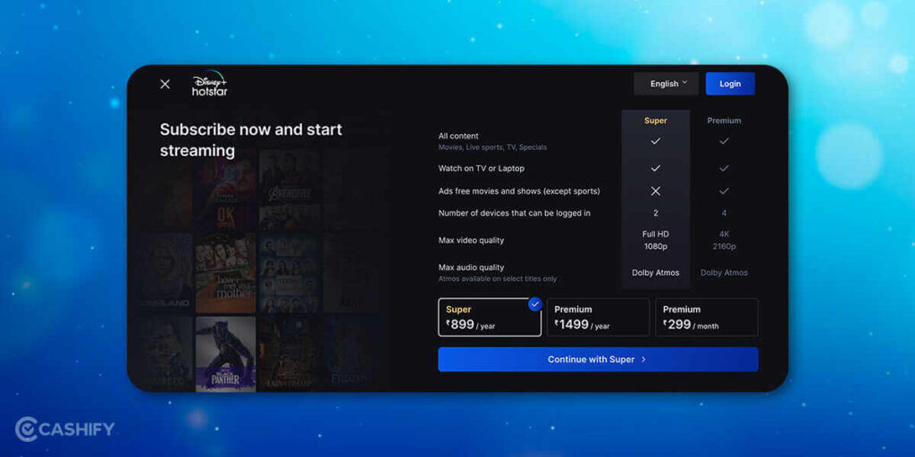Click the Black Panther poster thumbnail

tap(226, 353)
